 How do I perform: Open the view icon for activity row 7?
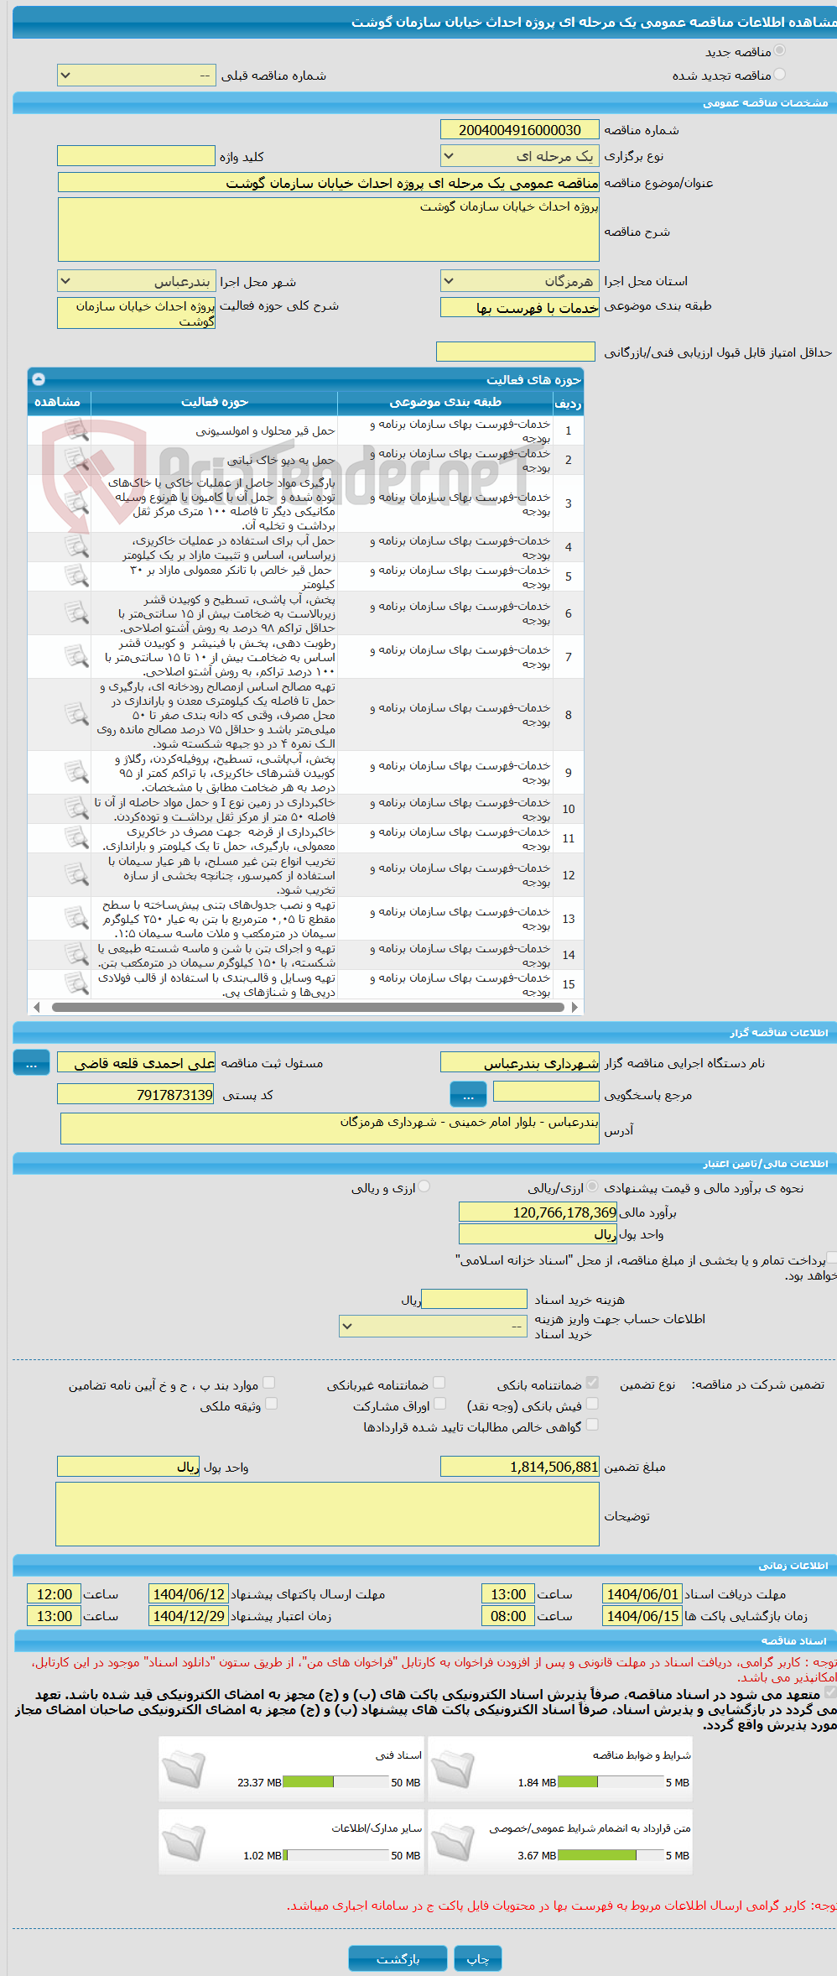[76, 657]
